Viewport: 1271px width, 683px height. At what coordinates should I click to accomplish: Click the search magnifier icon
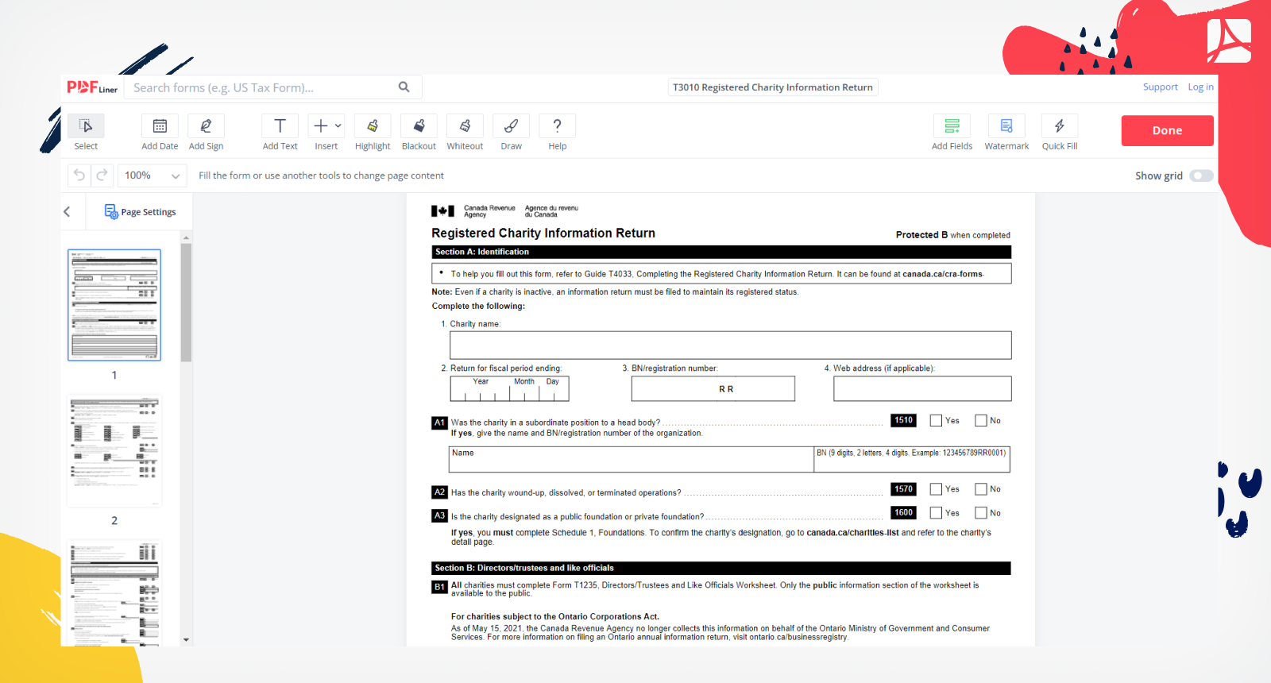coord(404,87)
